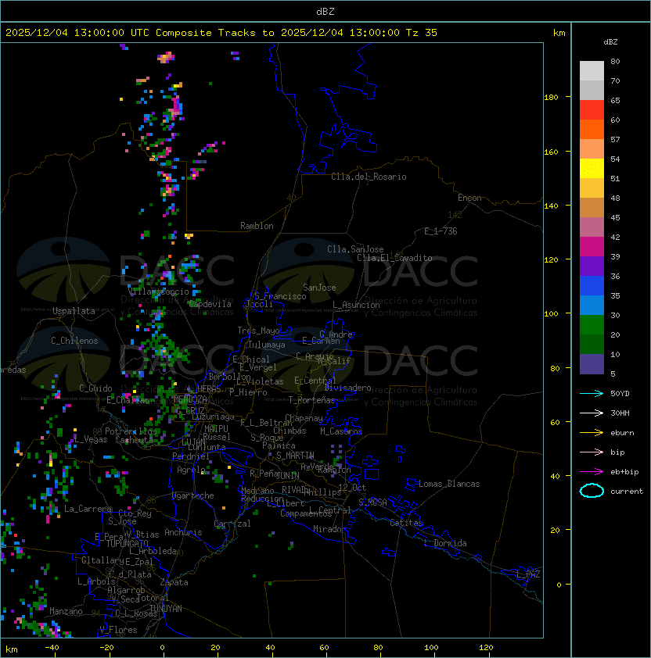Click the 'Lomas_Blancas' place label

[449, 484]
